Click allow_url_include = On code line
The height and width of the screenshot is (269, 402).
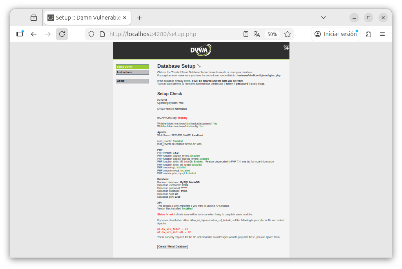coord(174,232)
